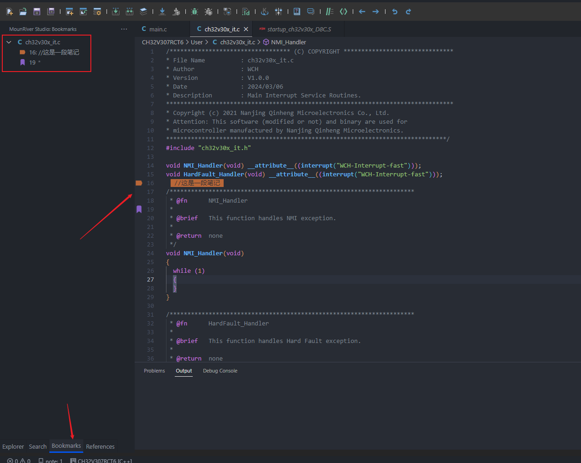Collapse ch32v30x_it.c node in Bookmarks tree

(x=9, y=42)
